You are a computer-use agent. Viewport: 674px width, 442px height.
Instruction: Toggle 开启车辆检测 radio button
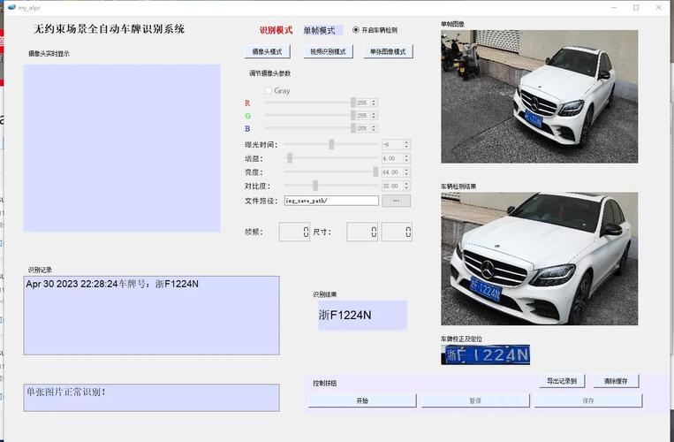(356, 30)
